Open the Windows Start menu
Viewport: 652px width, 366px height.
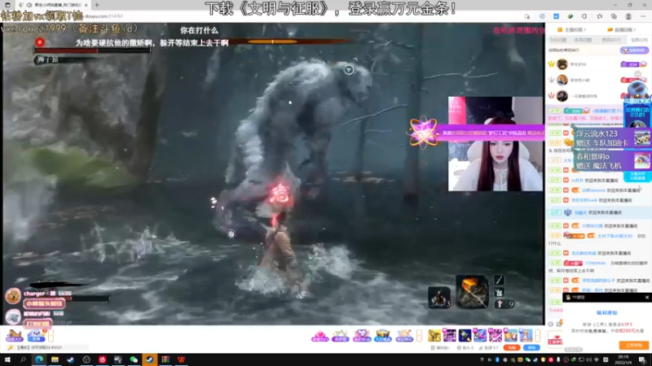click(7, 359)
